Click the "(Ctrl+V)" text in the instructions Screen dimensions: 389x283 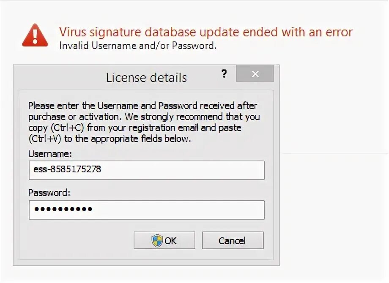tap(44, 139)
